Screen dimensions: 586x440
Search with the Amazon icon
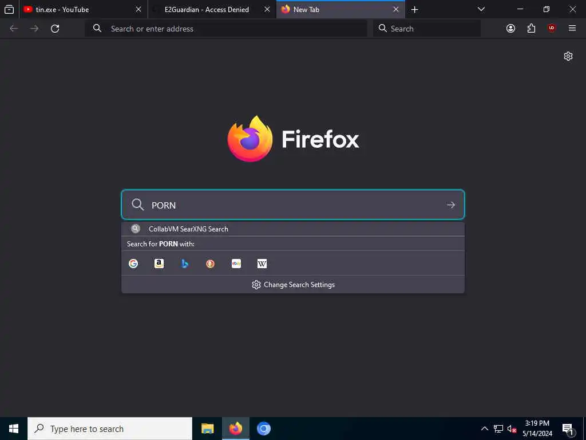159,264
